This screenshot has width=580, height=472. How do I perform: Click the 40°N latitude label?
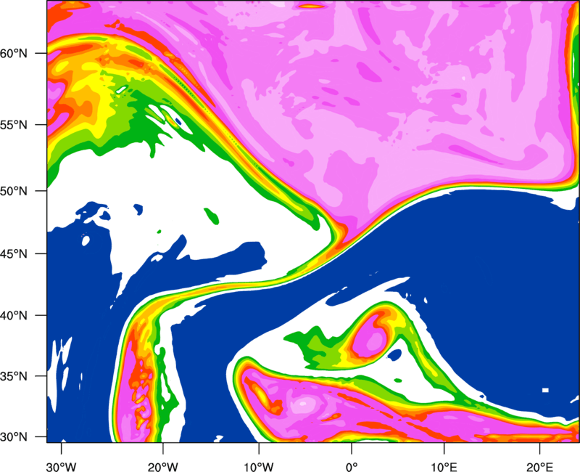pyautogui.click(x=14, y=316)
